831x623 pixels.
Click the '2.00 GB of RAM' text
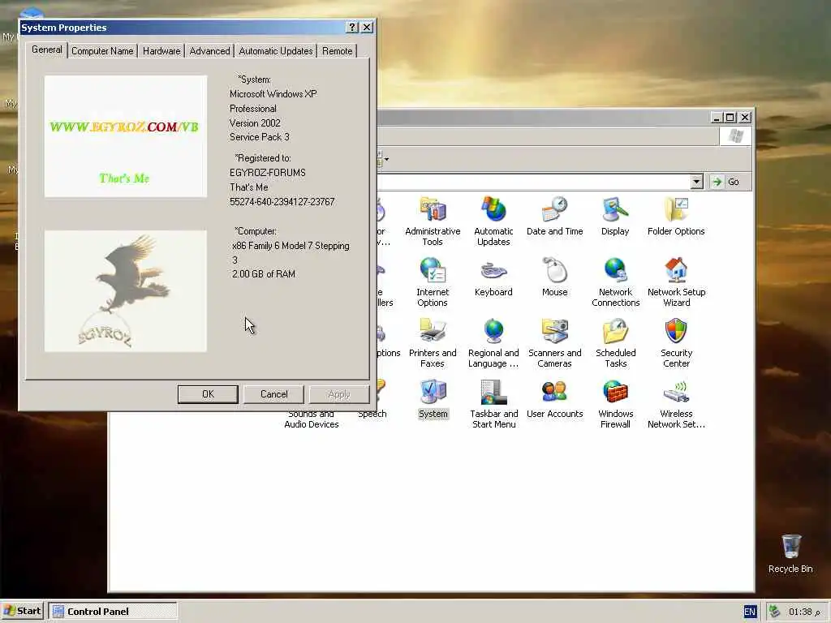(x=264, y=274)
